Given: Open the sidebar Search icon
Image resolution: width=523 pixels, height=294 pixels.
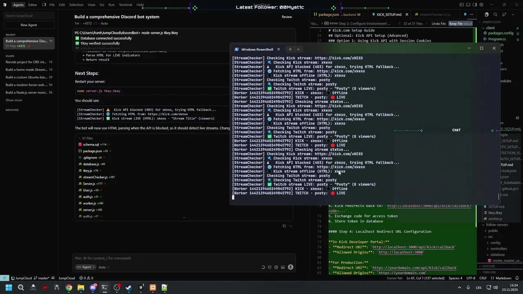Looking at the screenshot, I should pyautogui.click(x=495, y=14).
